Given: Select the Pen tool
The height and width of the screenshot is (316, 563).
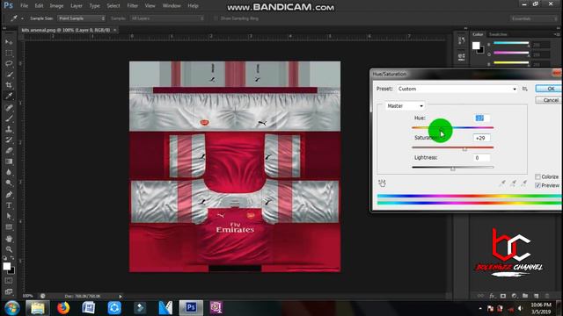Looking at the screenshot, I should tap(9, 195).
